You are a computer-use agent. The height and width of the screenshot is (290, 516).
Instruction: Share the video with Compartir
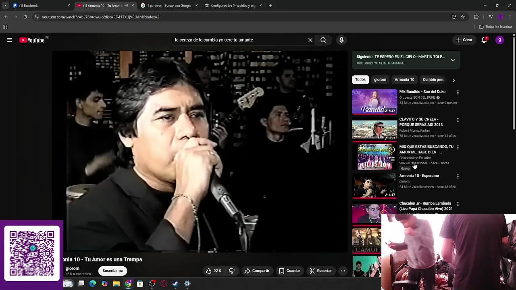pos(257,271)
